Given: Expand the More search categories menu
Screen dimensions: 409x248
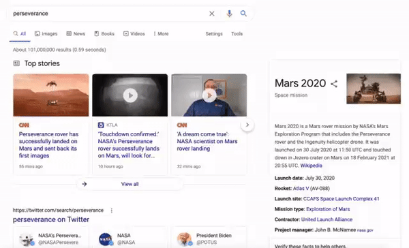Looking at the screenshot, I should point(161,33).
